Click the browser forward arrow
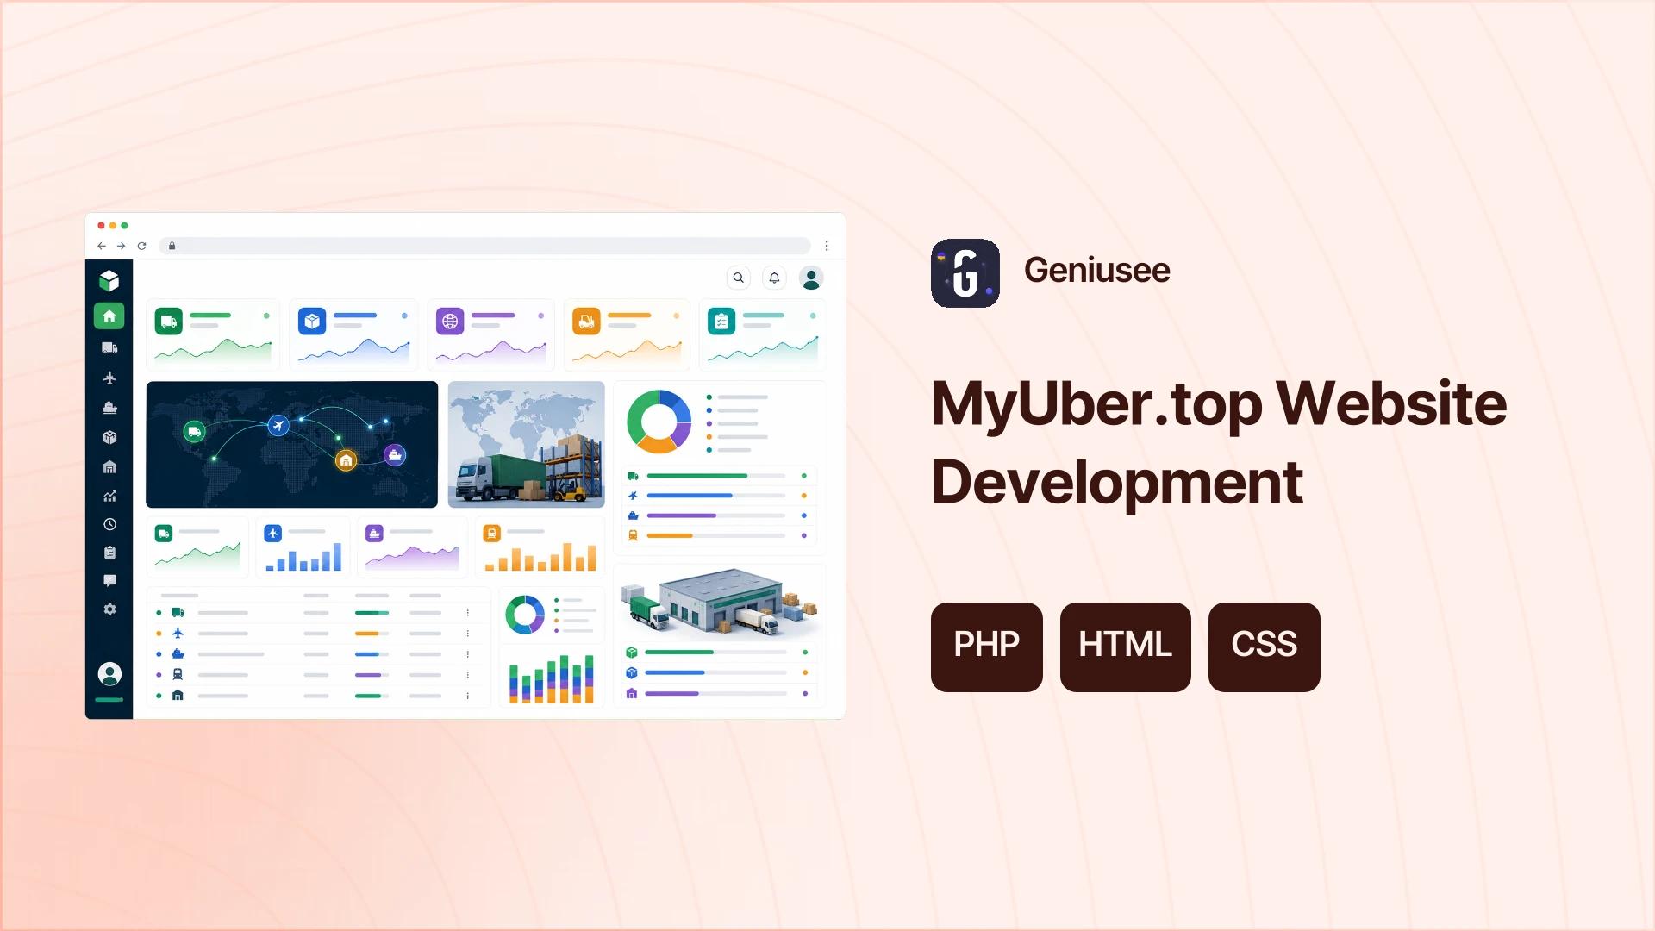The image size is (1655, 931). coord(121,246)
